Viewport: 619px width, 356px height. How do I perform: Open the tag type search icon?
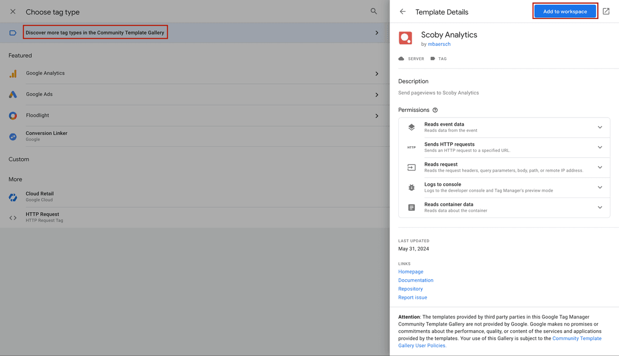pos(374,11)
